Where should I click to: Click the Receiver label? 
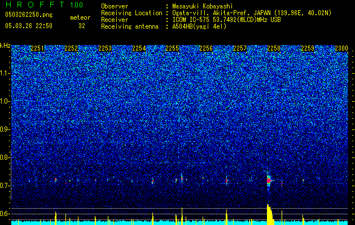point(115,20)
